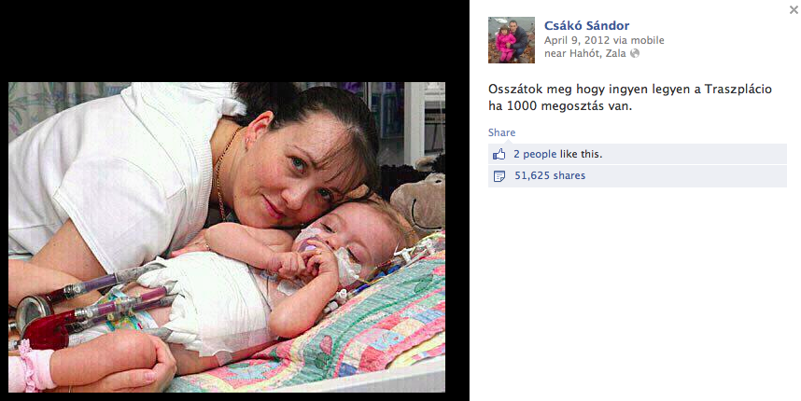The height and width of the screenshot is (401, 801).
Task: Click the 'like this.' text in likes row
Action: [581, 154]
